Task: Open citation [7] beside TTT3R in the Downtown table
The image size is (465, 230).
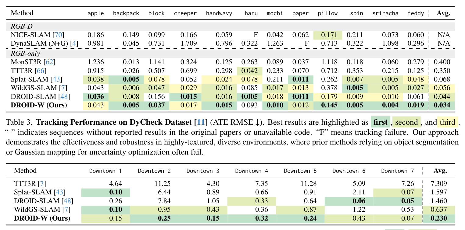Action: [42, 183]
